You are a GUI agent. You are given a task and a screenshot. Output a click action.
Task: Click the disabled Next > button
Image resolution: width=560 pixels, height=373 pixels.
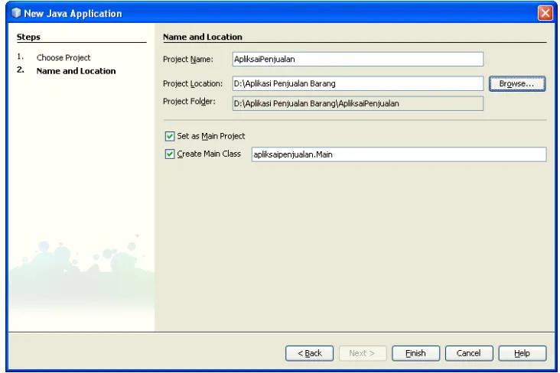coord(363,353)
